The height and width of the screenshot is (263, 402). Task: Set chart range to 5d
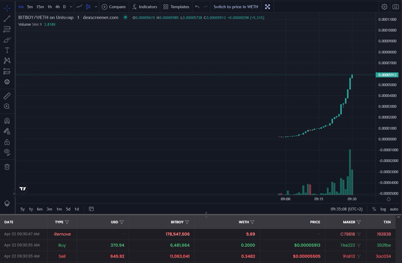[x=68, y=209]
